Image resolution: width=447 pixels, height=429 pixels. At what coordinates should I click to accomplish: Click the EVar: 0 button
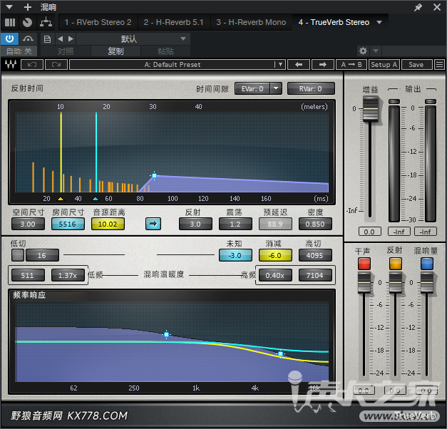252,88
